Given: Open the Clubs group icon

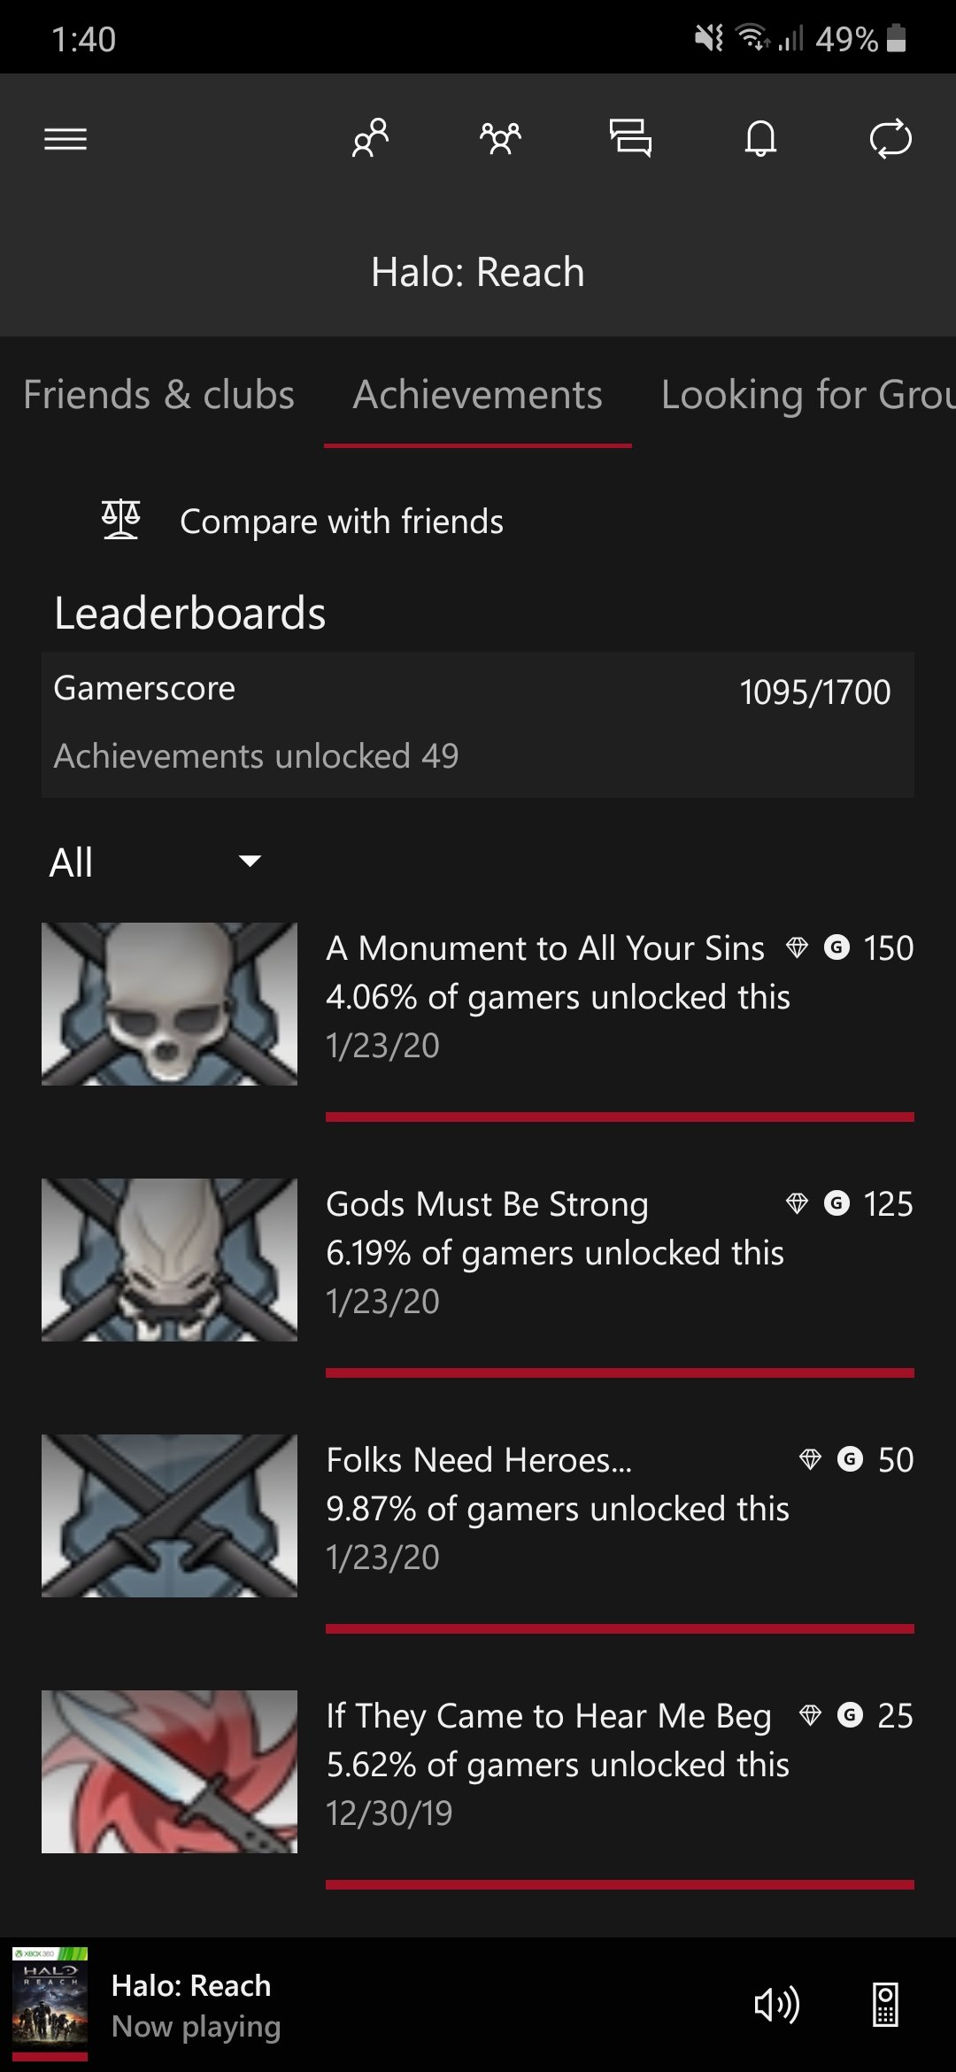Looking at the screenshot, I should coord(500,138).
